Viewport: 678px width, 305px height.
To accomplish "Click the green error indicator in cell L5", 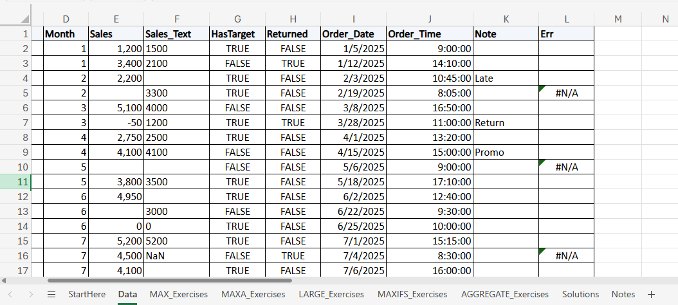I will tap(542, 89).
